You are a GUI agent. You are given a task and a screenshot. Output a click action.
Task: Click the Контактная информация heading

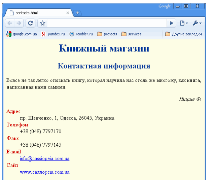tap(104, 66)
